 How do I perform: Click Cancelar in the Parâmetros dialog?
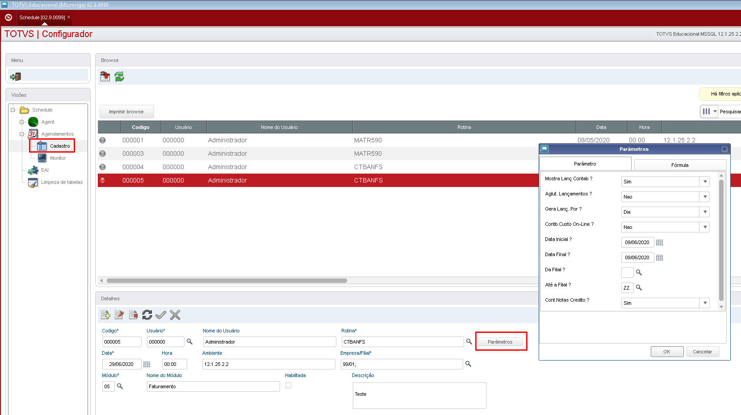tap(702, 352)
